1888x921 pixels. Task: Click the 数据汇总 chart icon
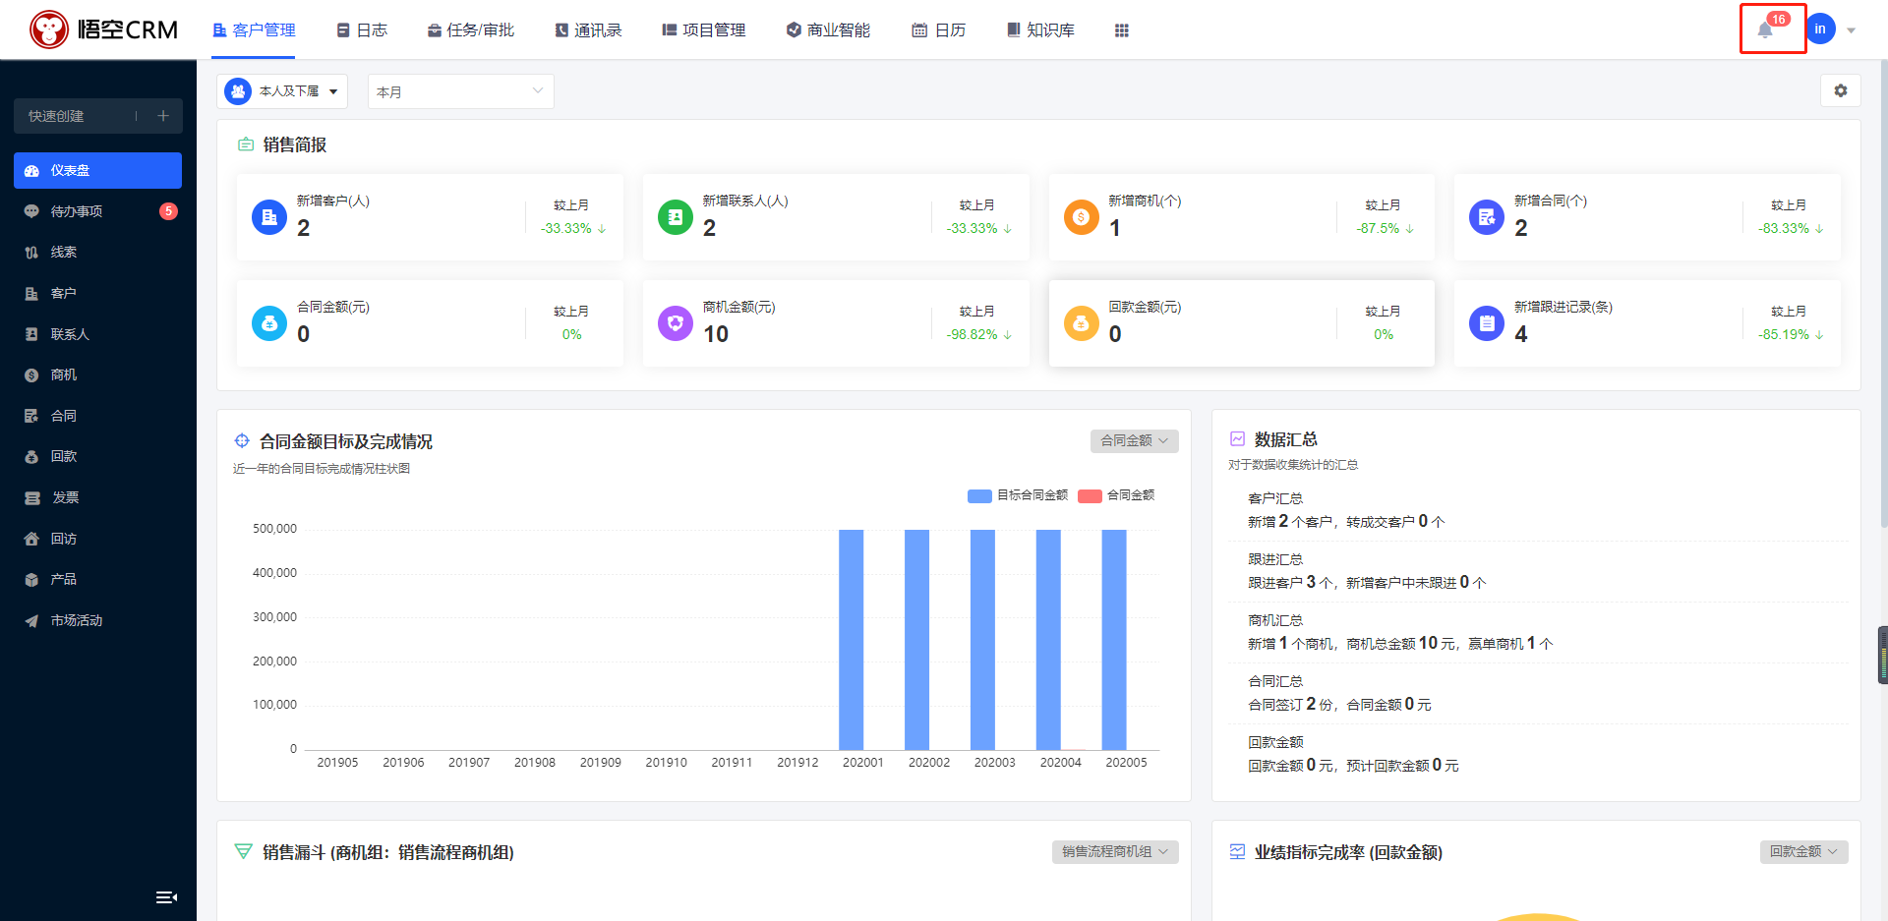(x=1237, y=439)
